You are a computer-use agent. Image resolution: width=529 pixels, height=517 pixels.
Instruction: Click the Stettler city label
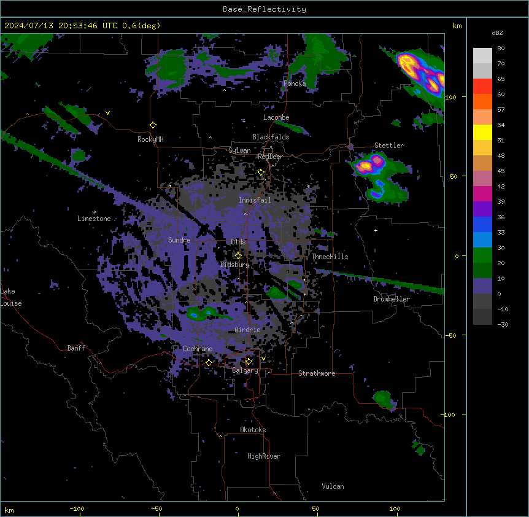(389, 146)
